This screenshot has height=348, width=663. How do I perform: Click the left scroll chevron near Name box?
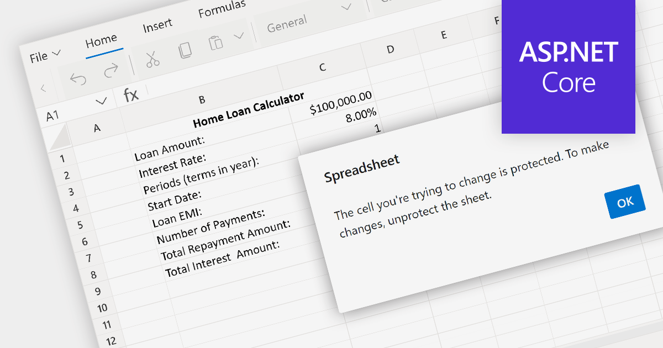coord(44,87)
